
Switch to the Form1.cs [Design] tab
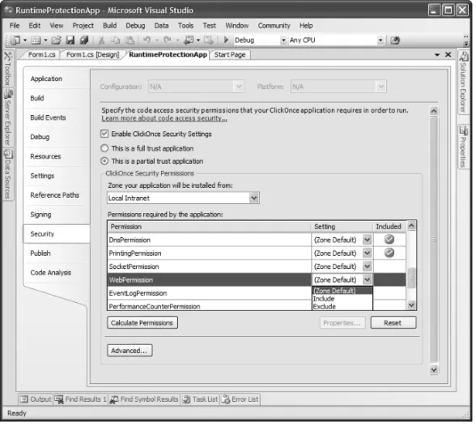(x=92, y=54)
